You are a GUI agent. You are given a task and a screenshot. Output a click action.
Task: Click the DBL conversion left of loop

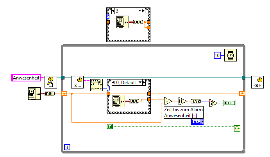click(x=50, y=94)
